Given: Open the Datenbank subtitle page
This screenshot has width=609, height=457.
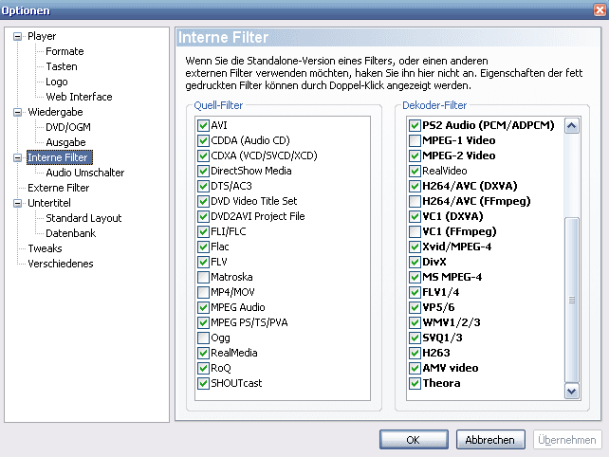Looking at the screenshot, I should (71, 233).
